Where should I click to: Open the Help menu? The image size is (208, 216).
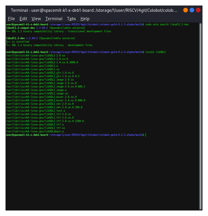click(x=85, y=19)
